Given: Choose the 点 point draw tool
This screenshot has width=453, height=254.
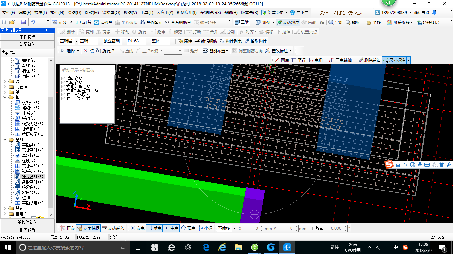Looking at the screenshot, I should click(89, 51).
